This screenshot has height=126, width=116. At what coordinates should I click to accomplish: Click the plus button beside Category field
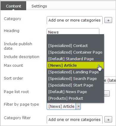click(x=108, y=20)
